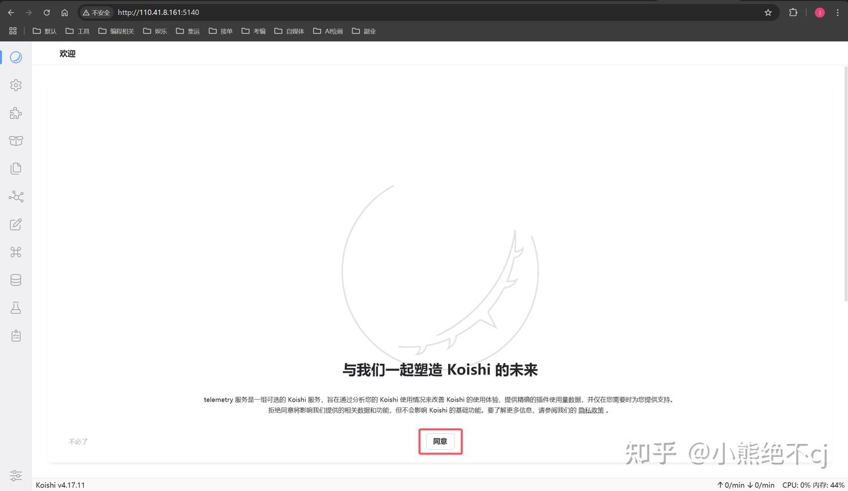
Task: Click the heading 与我们一起塑造 Koishi 的未来
Action: coord(440,370)
